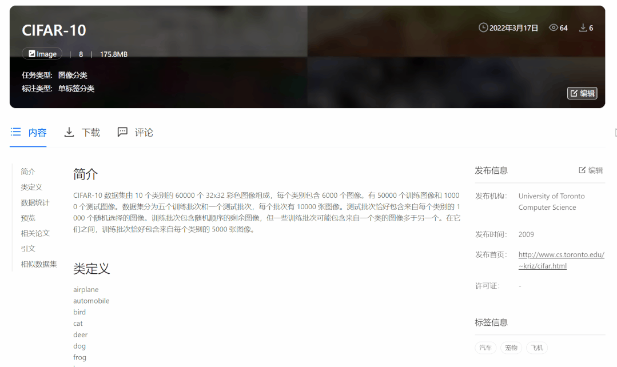Click 编辑 next to 发布信息
This screenshot has height=367, width=617.
[591, 170]
